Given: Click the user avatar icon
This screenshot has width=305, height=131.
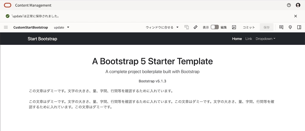Looking at the screenshot, I should tap(298, 5).
